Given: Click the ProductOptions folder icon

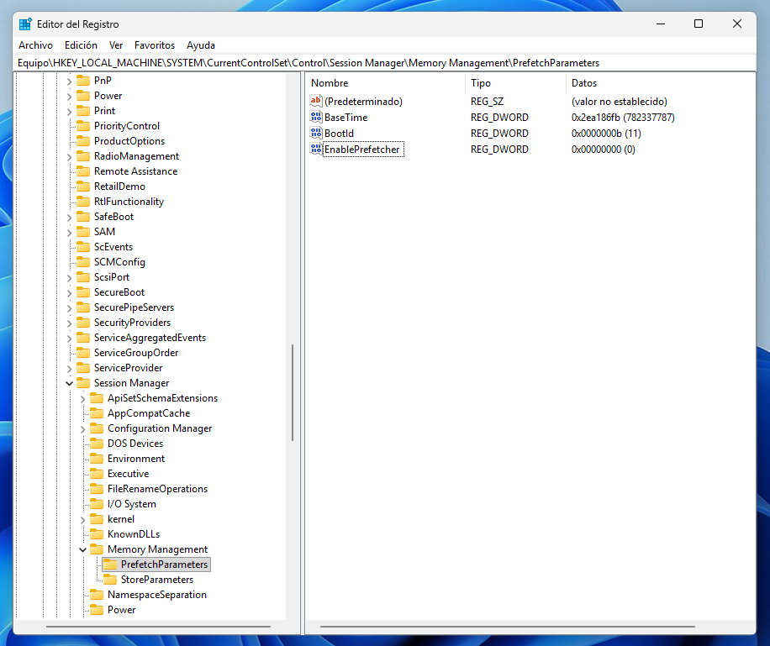Looking at the screenshot, I should pos(83,141).
